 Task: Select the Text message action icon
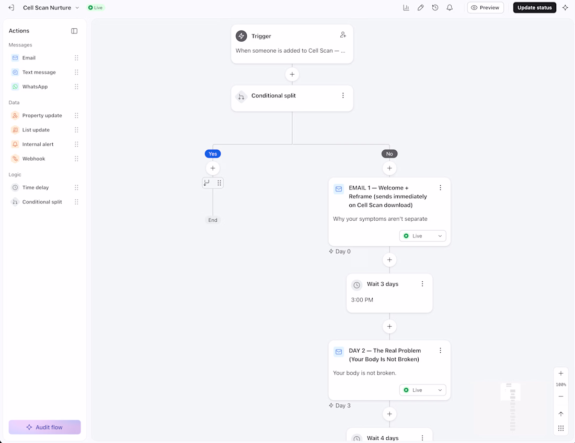(15, 72)
